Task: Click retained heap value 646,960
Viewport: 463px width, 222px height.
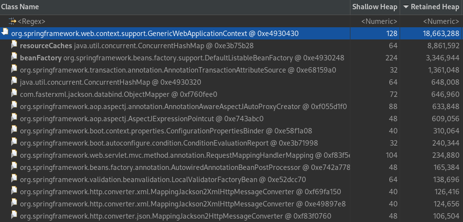Action: click(x=446, y=94)
